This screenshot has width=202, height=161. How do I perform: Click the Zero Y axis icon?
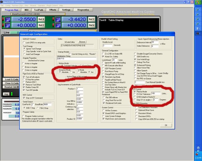click(x=57, y=19)
